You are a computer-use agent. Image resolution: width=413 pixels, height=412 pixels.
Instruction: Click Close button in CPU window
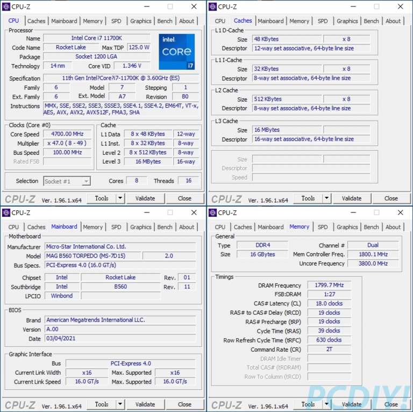coord(184,198)
